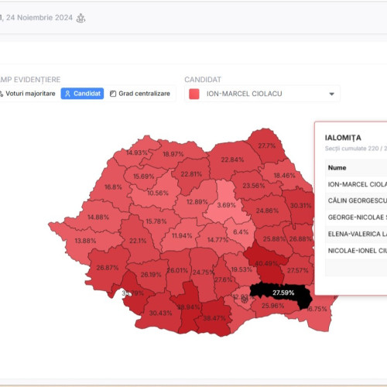Click the red candidate color swatch

click(x=194, y=94)
